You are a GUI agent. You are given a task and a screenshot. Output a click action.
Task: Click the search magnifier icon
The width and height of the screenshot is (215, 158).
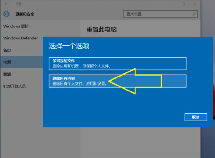(x=194, y=14)
